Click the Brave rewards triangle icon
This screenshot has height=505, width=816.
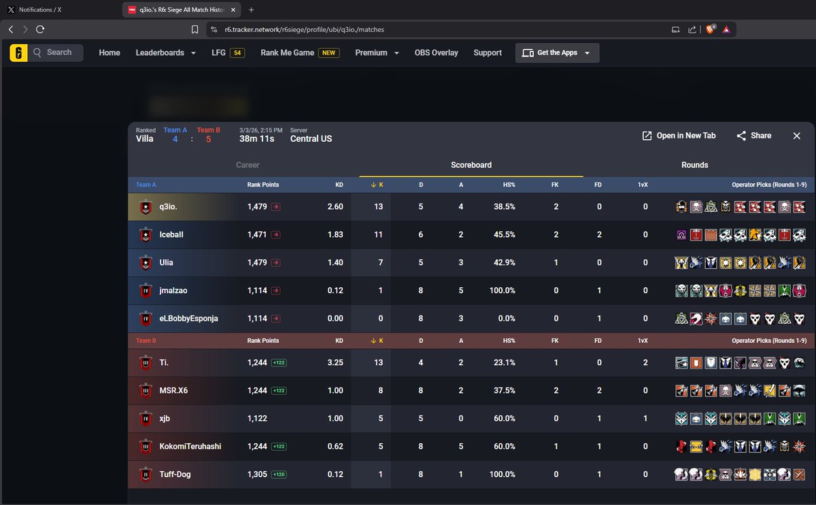[726, 29]
